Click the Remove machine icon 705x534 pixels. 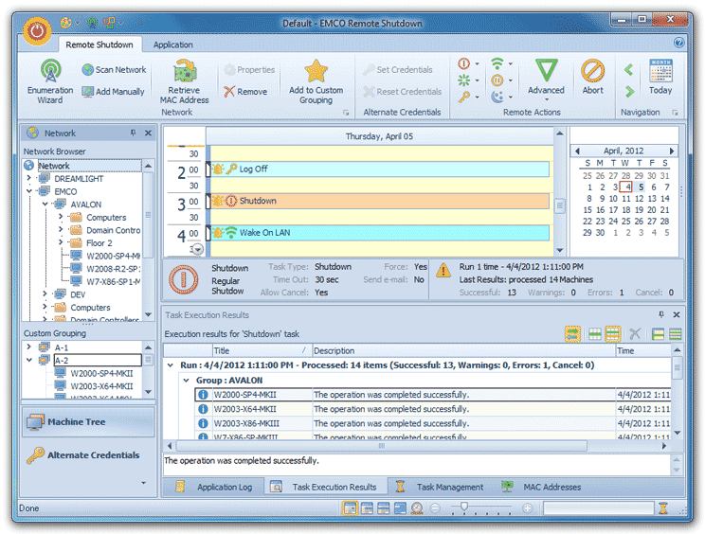(230, 92)
